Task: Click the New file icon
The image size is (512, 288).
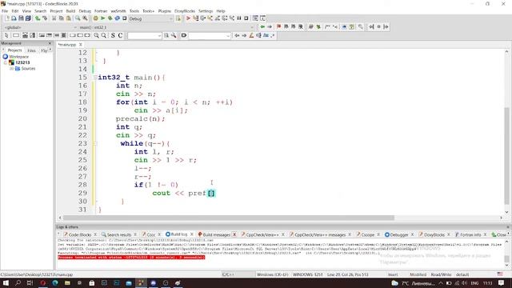Action: pyautogui.click(x=7, y=18)
